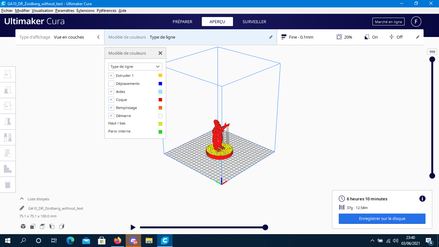Enable the Déplacements checkbox
Screen dimensions: 439x247
(111, 84)
